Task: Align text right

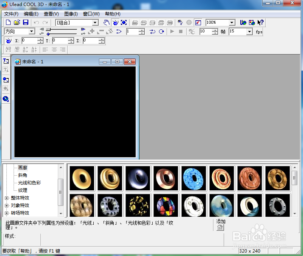Action: 63,50
